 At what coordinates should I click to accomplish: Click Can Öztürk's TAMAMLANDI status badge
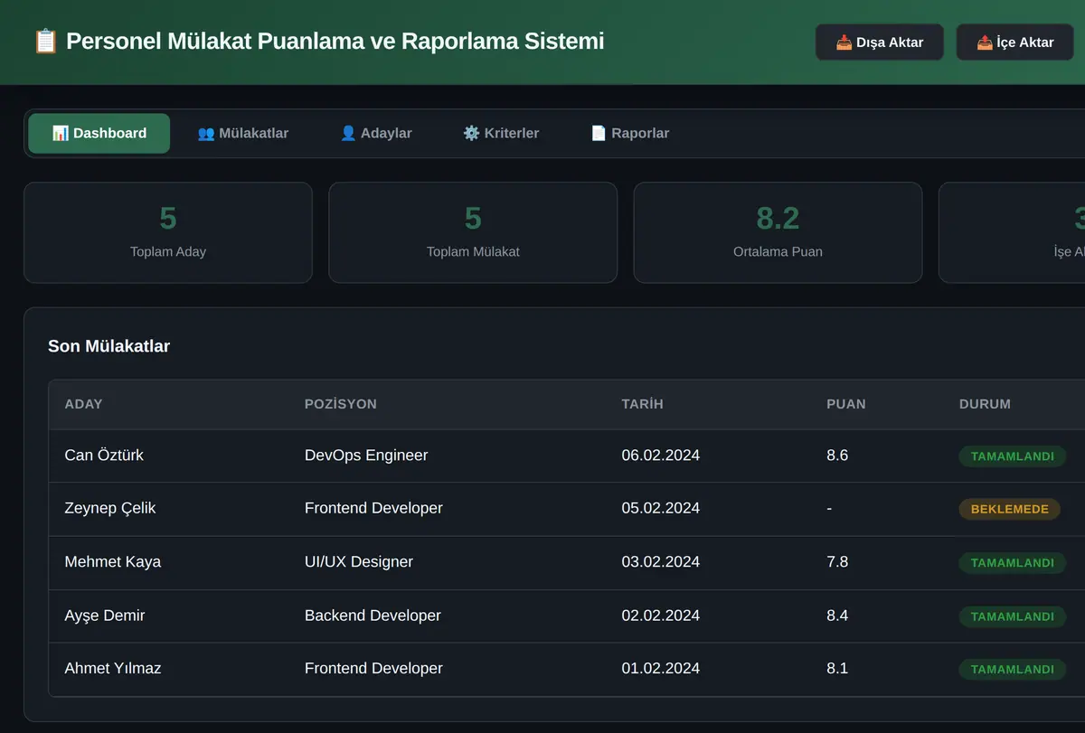(1013, 456)
